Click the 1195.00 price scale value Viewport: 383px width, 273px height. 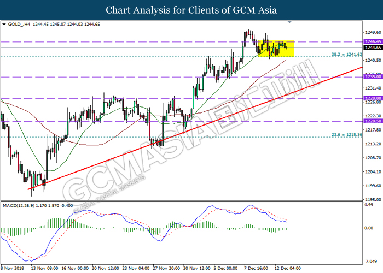[373, 200]
